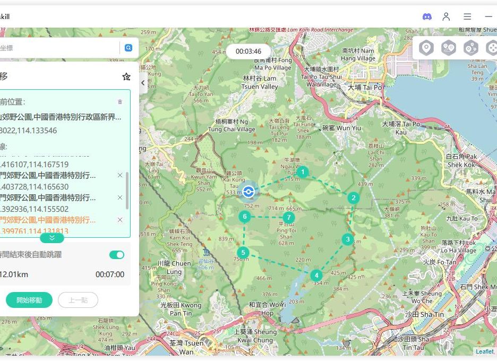Click the 開始移動 start moving button
The width and height of the screenshot is (497, 361).
click(x=29, y=300)
